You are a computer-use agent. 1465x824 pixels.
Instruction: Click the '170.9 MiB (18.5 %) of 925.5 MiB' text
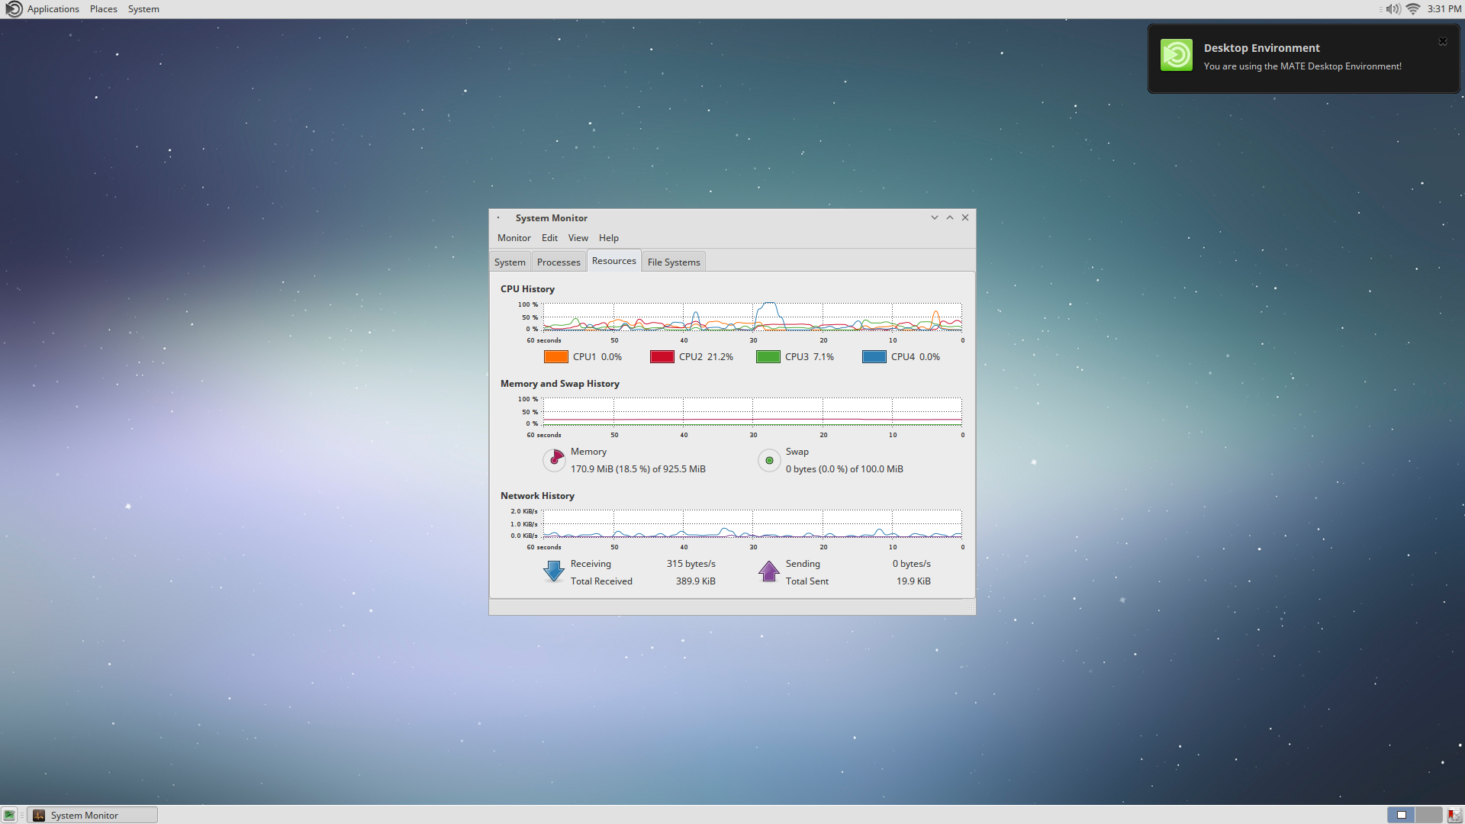(638, 469)
